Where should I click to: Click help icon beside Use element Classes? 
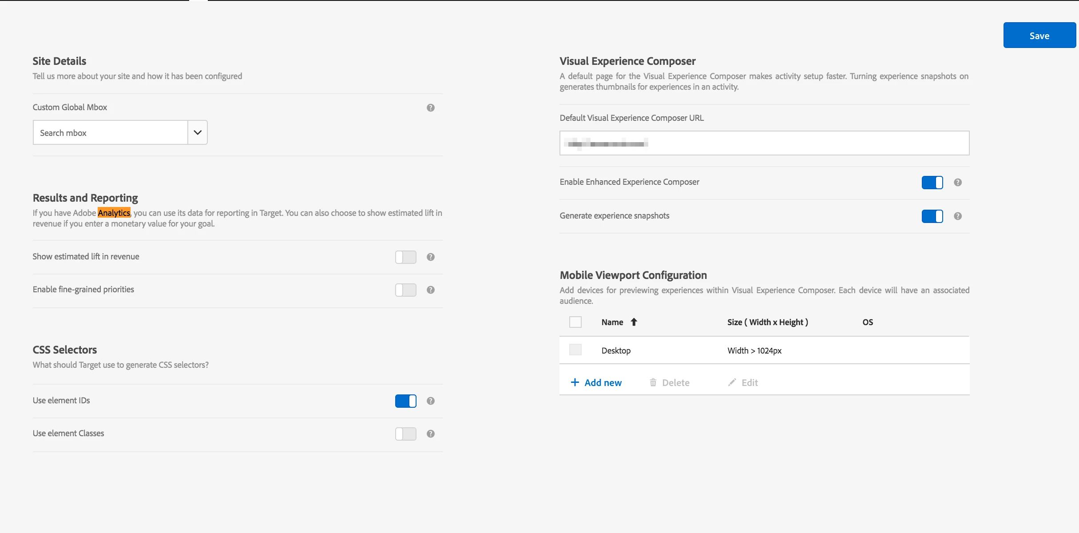coord(430,434)
